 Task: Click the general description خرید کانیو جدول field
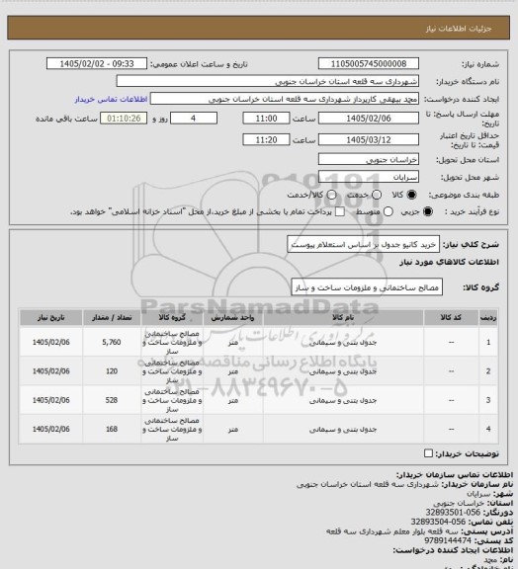tap(363, 244)
